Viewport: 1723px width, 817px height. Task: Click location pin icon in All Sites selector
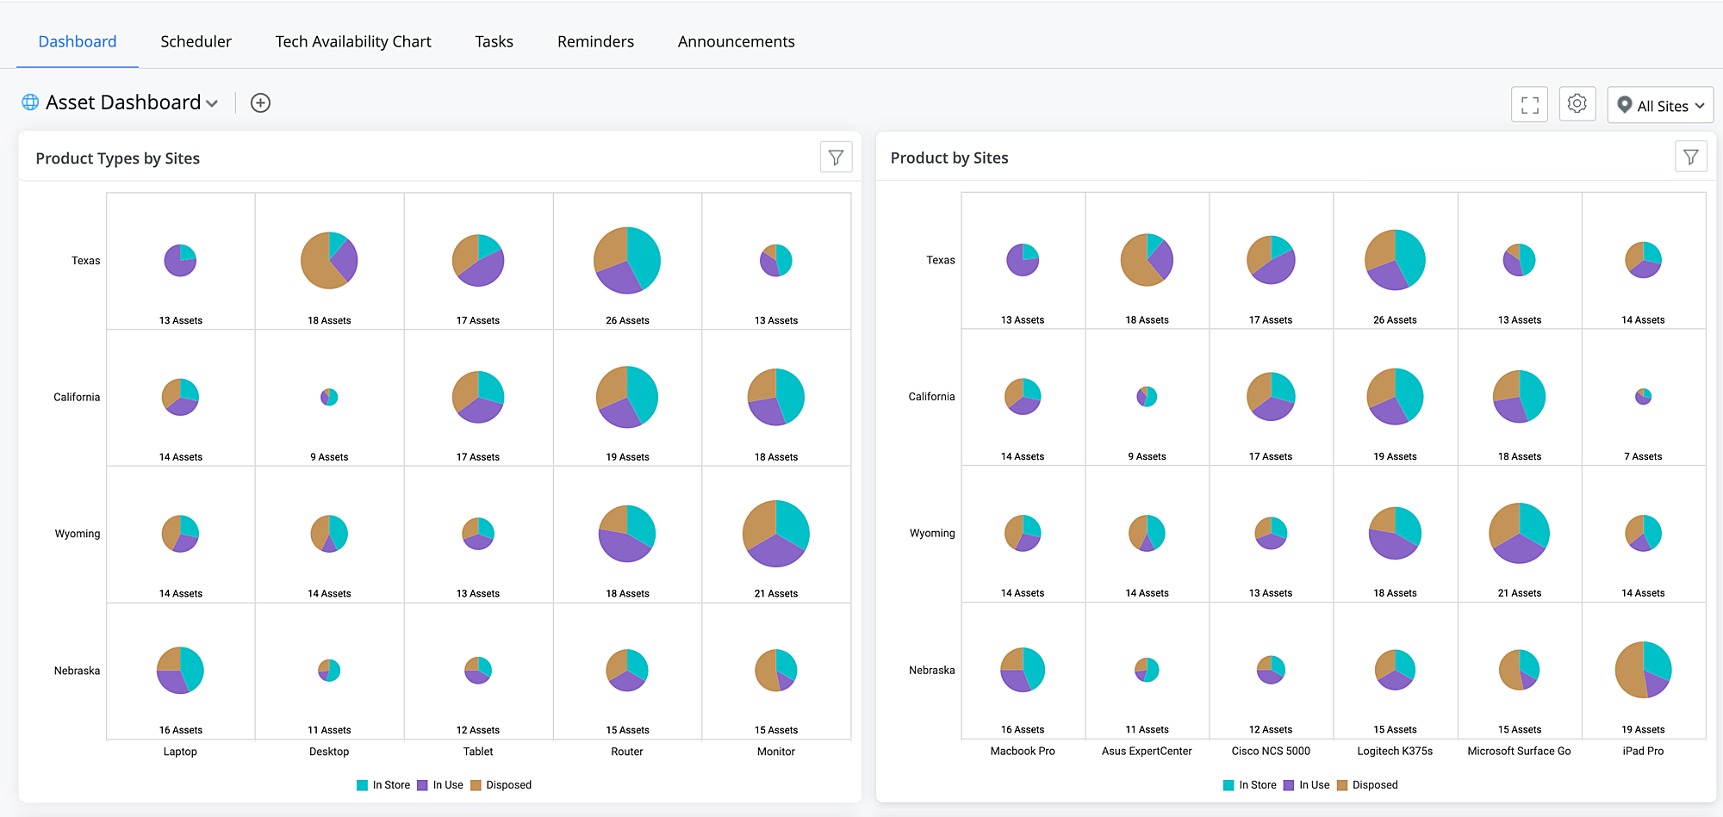click(1625, 105)
